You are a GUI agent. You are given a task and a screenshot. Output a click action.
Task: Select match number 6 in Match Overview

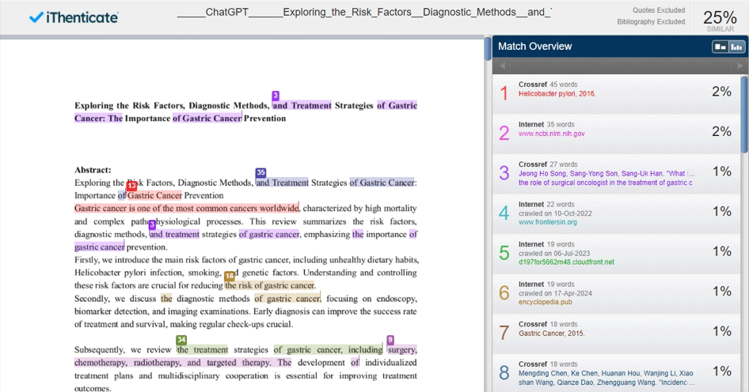[617, 294]
